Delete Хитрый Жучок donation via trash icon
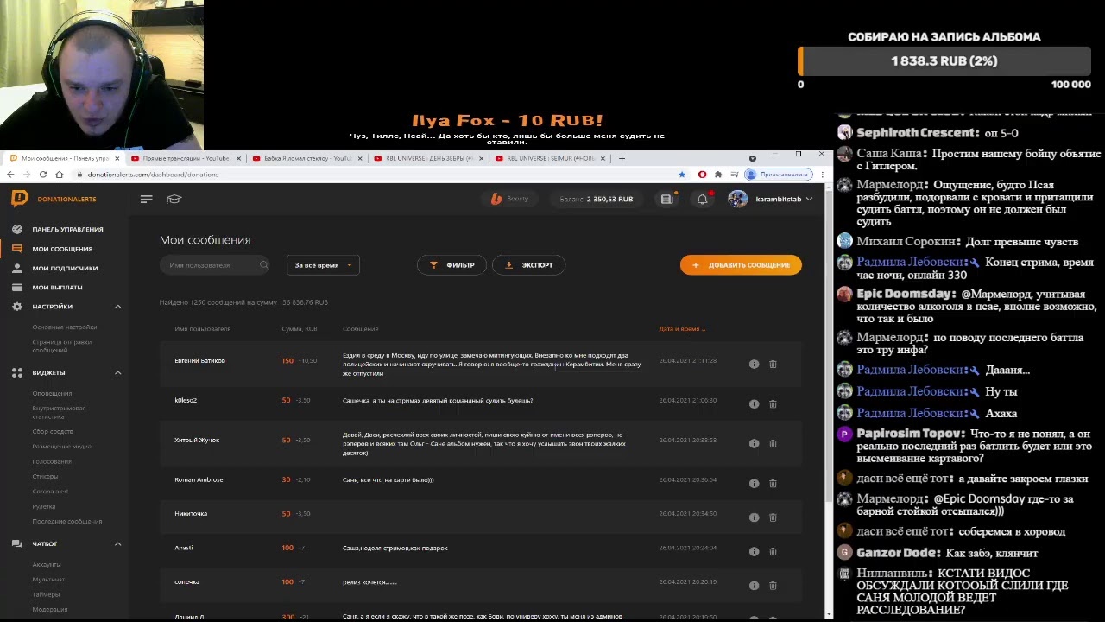This screenshot has width=1105, height=622. pyautogui.click(x=773, y=443)
